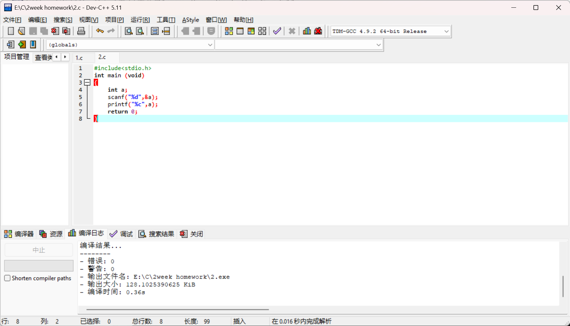This screenshot has height=326, width=570.
Task: Click the Print icon
Action: [81, 31]
